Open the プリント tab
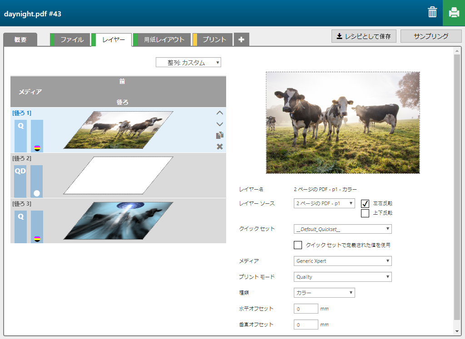 tap(213, 39)
